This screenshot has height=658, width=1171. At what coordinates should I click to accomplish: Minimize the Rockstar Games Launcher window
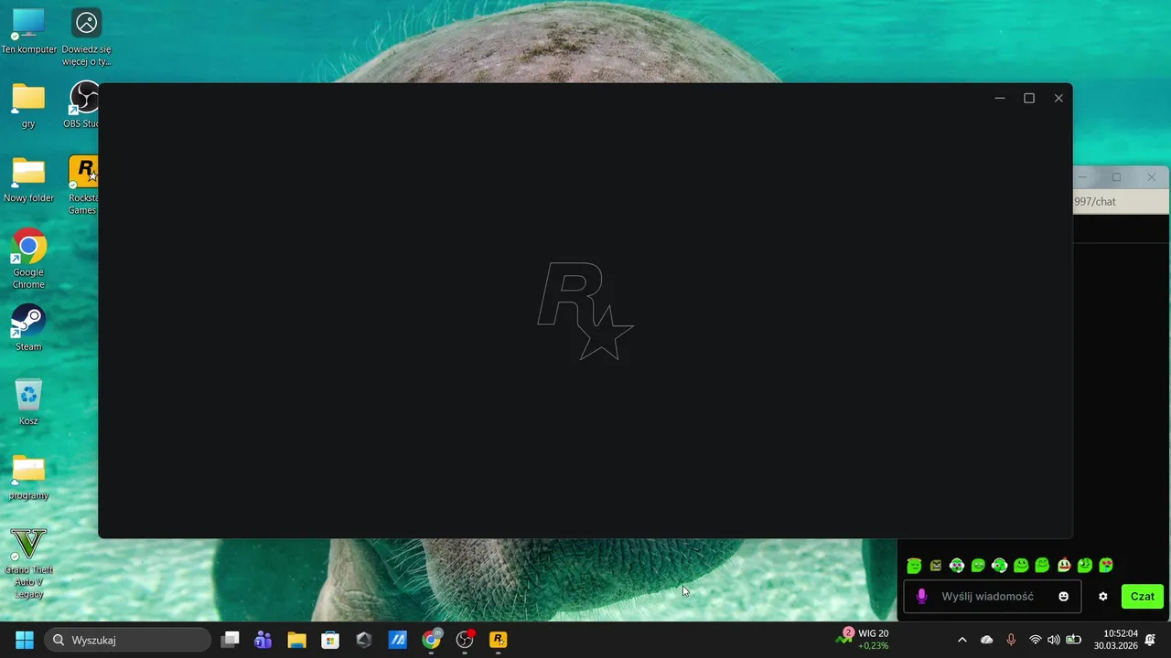click(x=1000, y=98)
